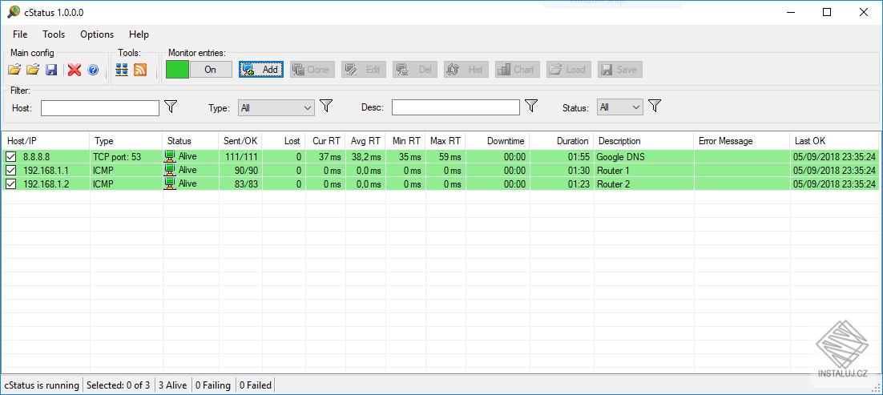
Task: Click the blue network computers Tools icon
Action: coord(122,70)
